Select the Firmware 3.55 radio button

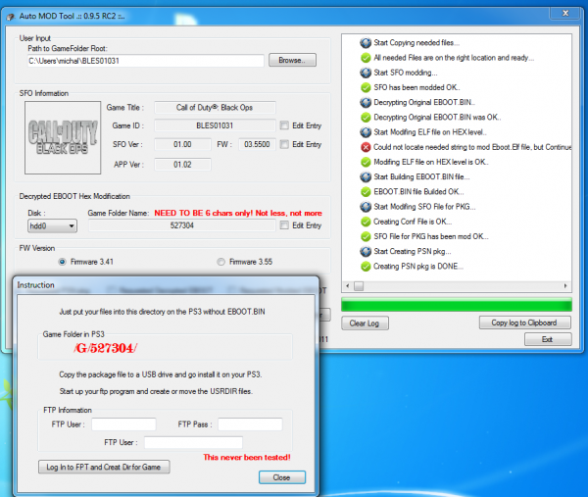click(x=220, y=262)
